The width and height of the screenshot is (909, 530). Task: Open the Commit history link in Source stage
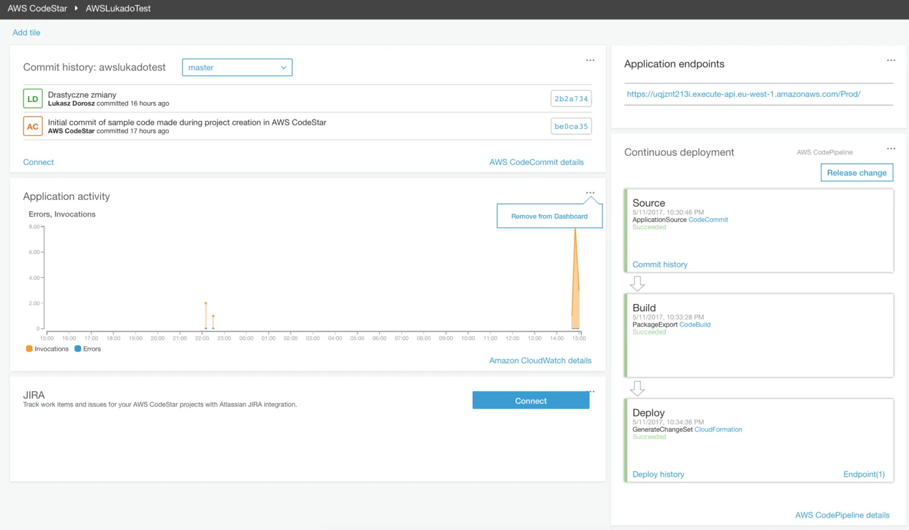[x=660, y=264]
